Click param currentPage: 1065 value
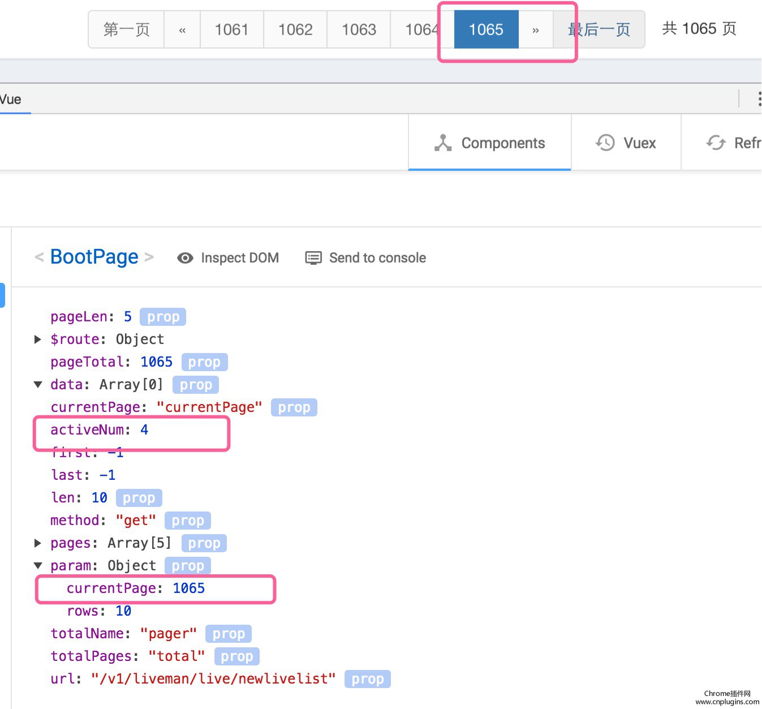 pos(189,588)
